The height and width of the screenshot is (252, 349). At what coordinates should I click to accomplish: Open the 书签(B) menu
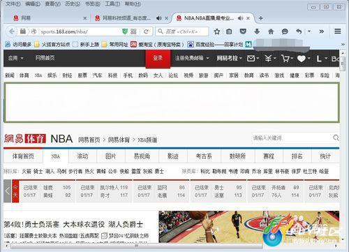(x=93, y=4)
